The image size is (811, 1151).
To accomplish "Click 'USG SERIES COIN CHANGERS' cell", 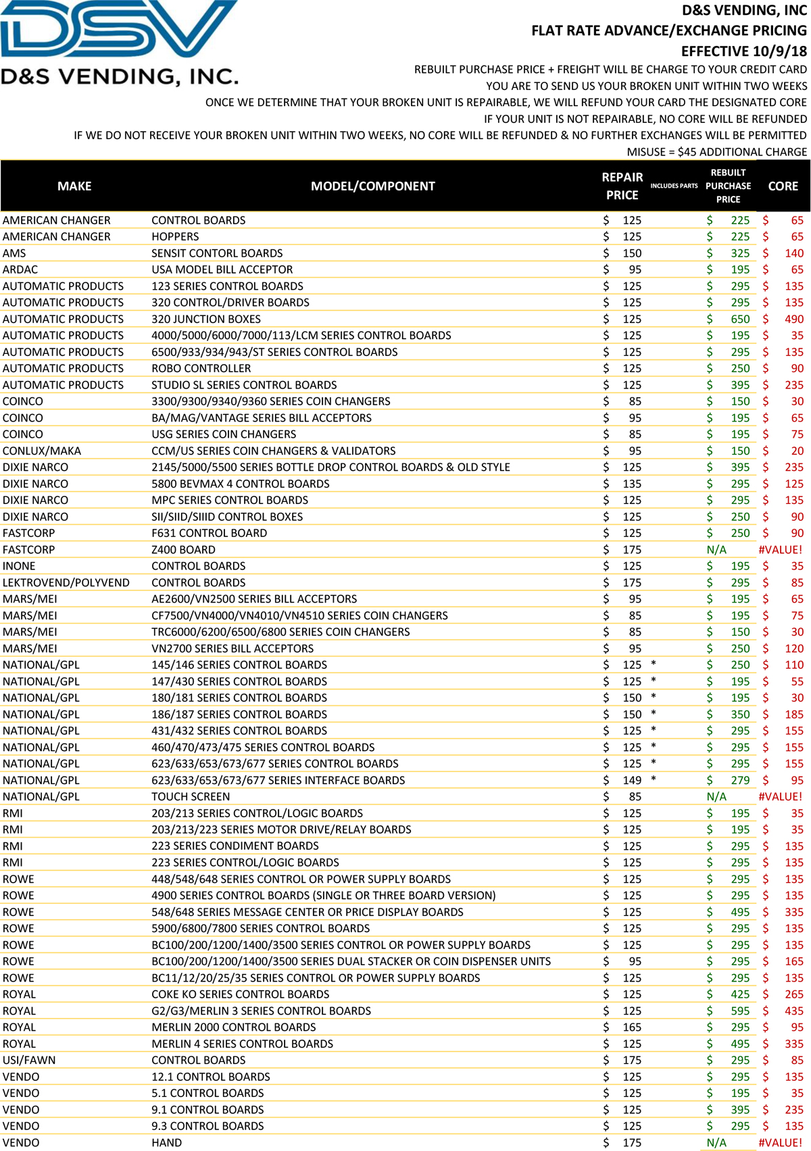I will (x=224, y=434).
